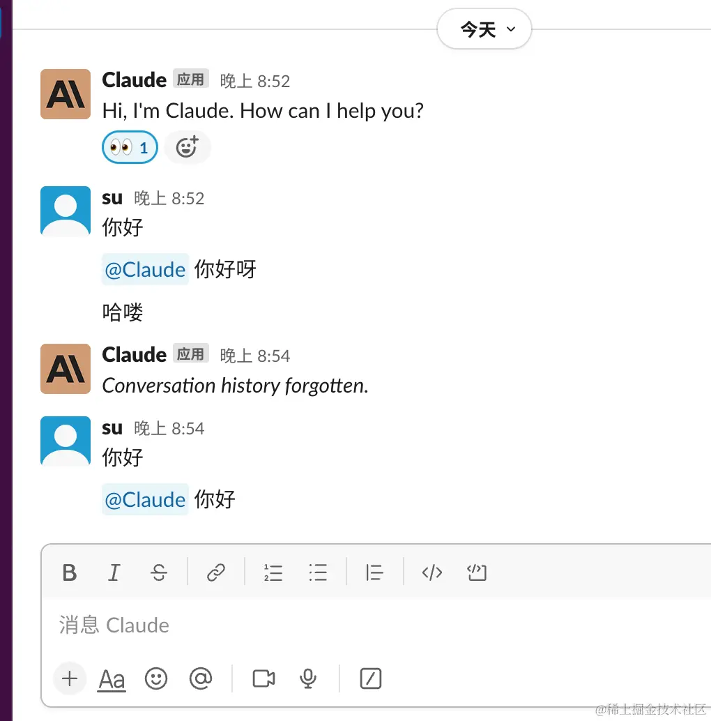This screenshot has width=711, height=721.
Task: Open the emoji picker in composer
Action: click(x=156, y=678)
